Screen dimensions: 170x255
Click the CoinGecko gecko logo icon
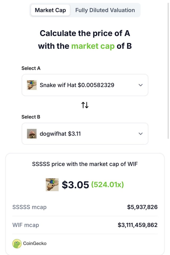coord(17,243)
